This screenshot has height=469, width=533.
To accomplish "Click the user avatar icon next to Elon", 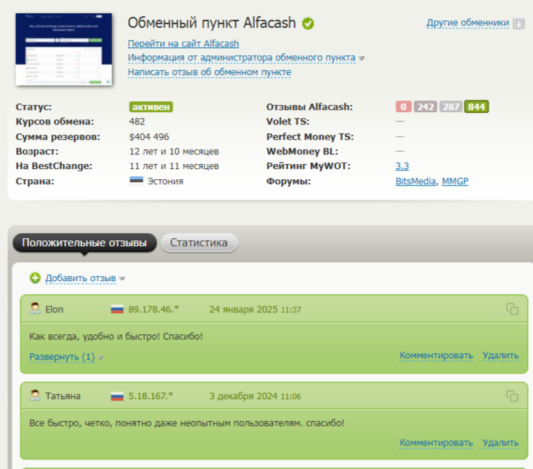I will (35, 309).
